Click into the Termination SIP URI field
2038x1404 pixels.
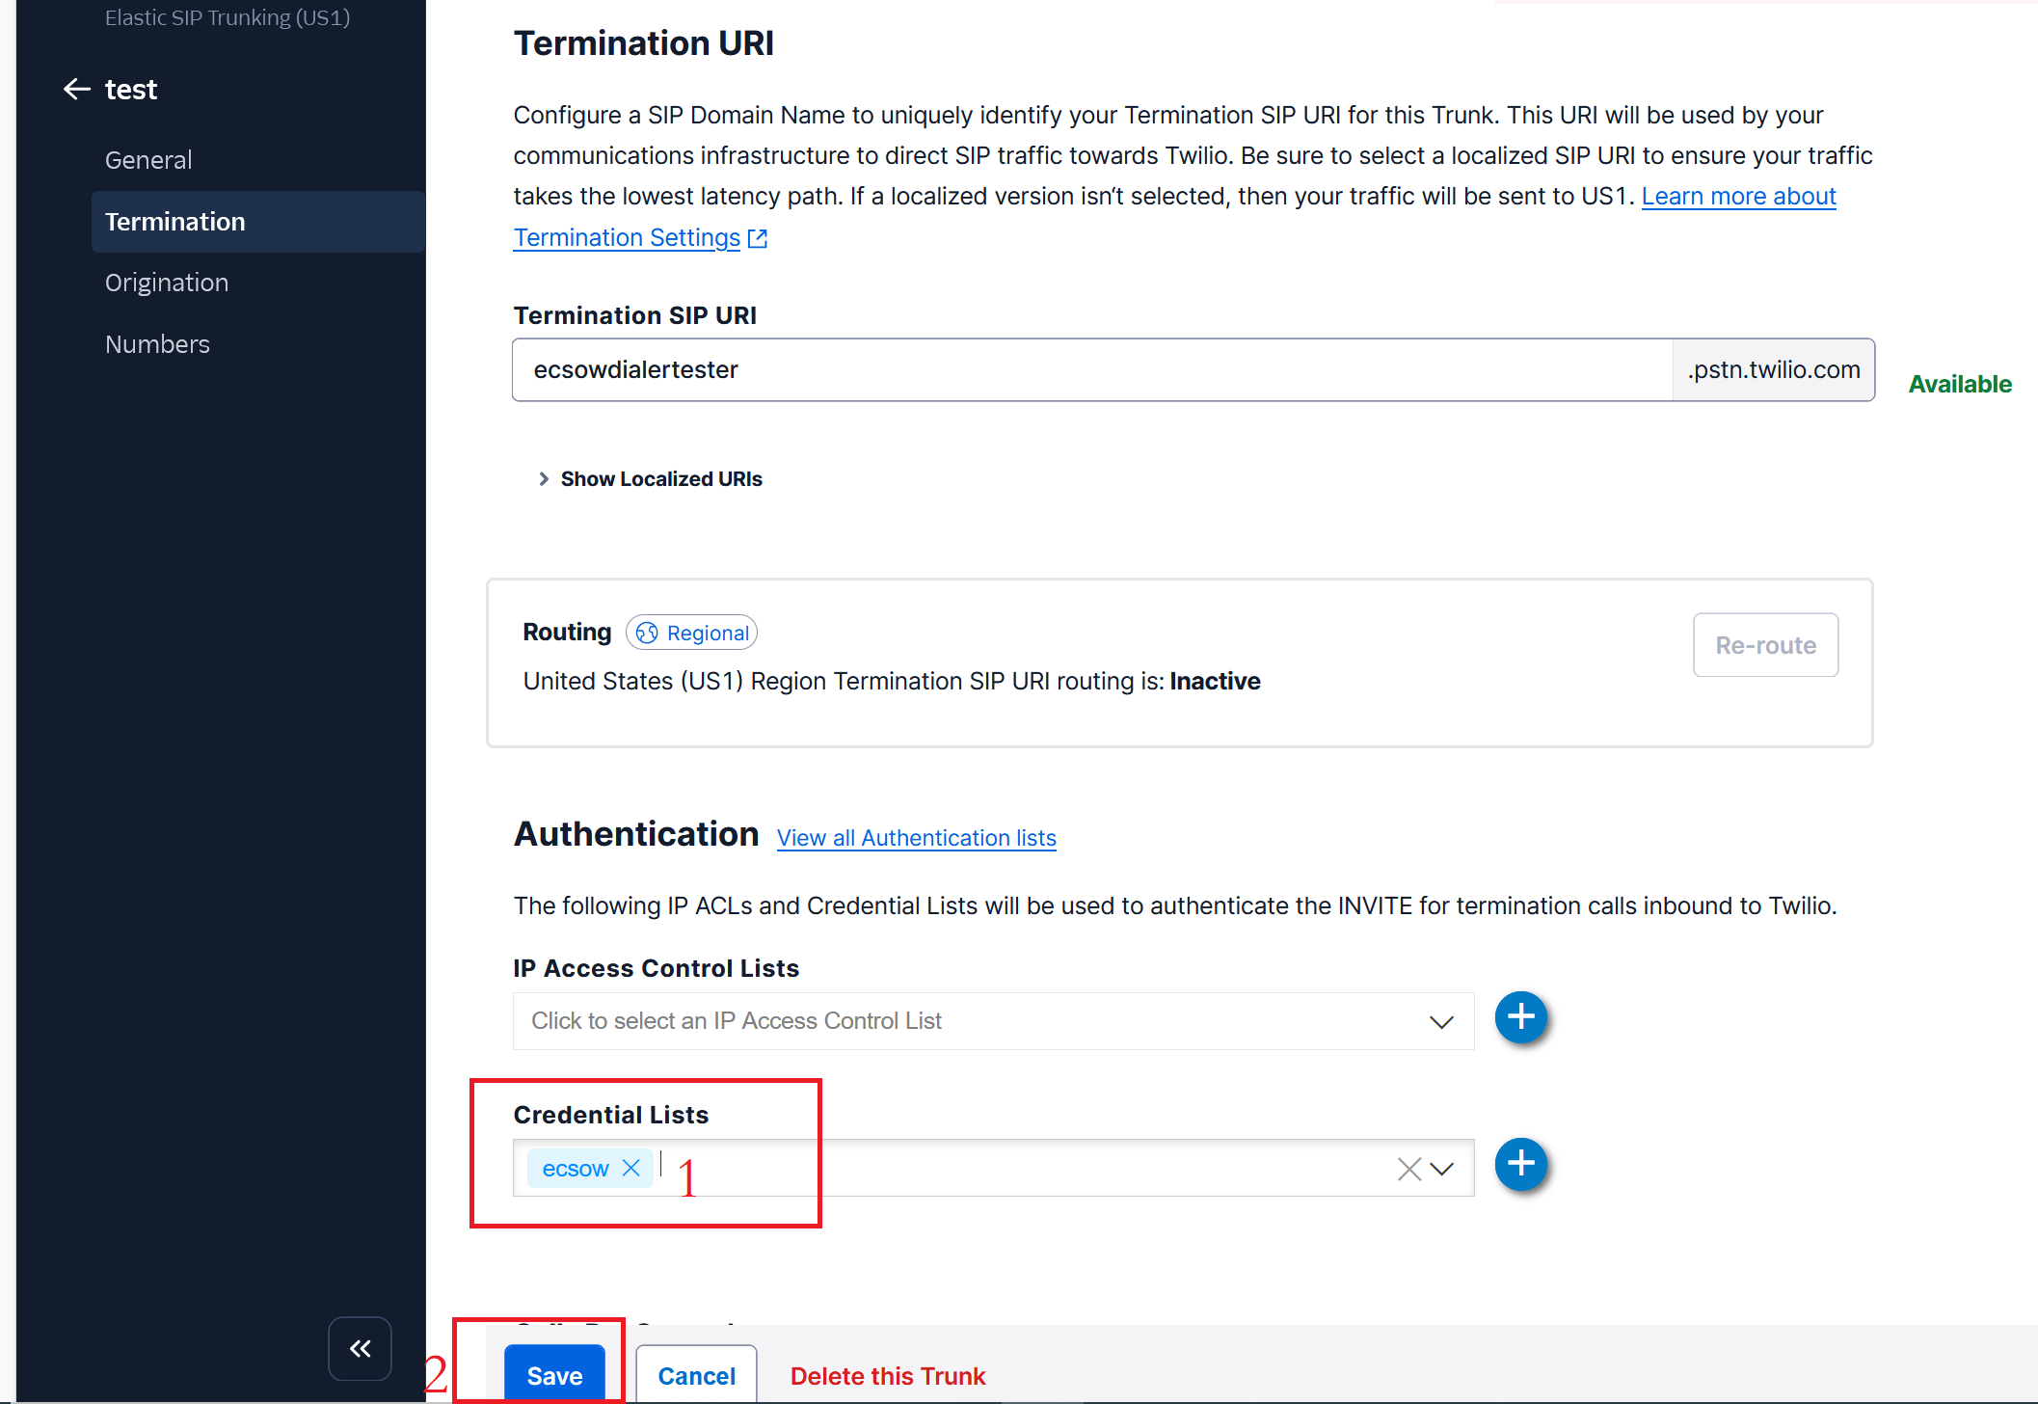(1089, 370)
